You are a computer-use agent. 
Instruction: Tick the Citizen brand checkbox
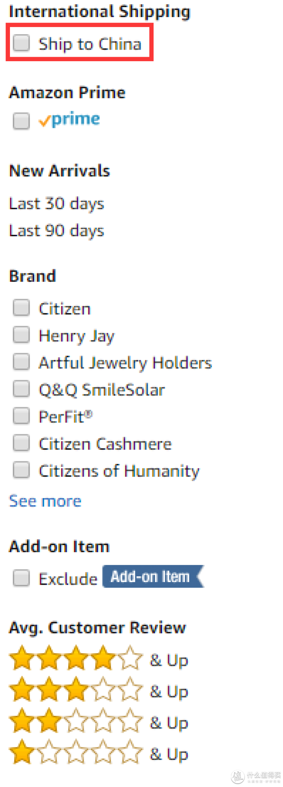(21, 308)
